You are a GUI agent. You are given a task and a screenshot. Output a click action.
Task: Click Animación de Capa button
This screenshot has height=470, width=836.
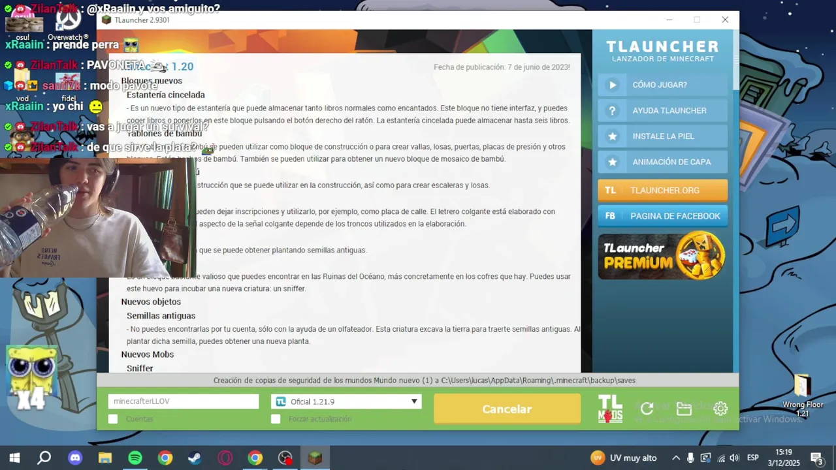662,162
